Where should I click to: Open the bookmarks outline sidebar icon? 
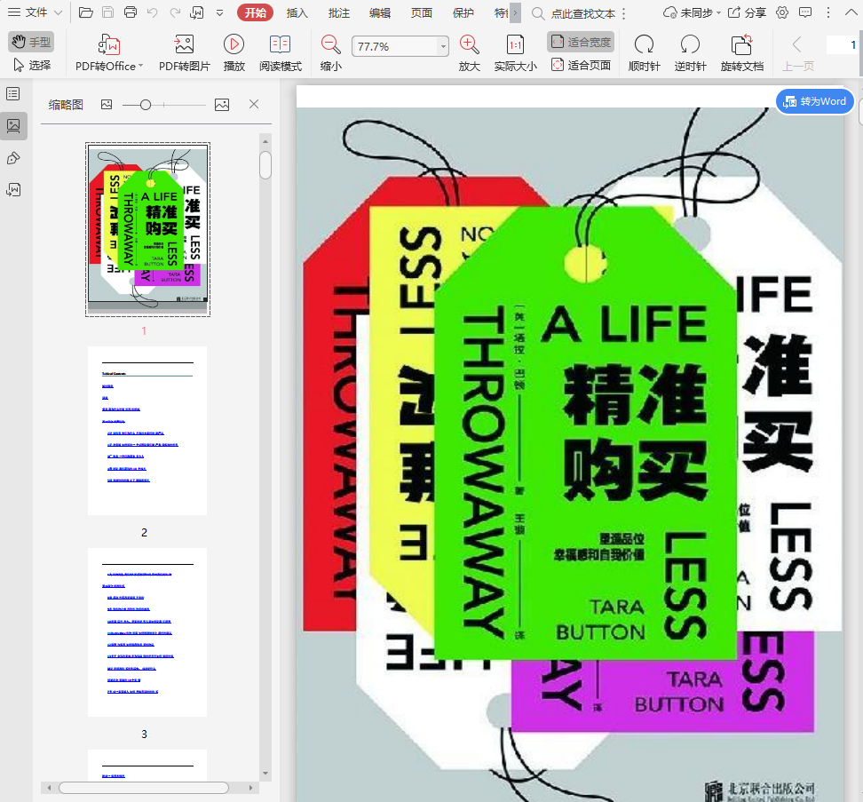point(13,93)
